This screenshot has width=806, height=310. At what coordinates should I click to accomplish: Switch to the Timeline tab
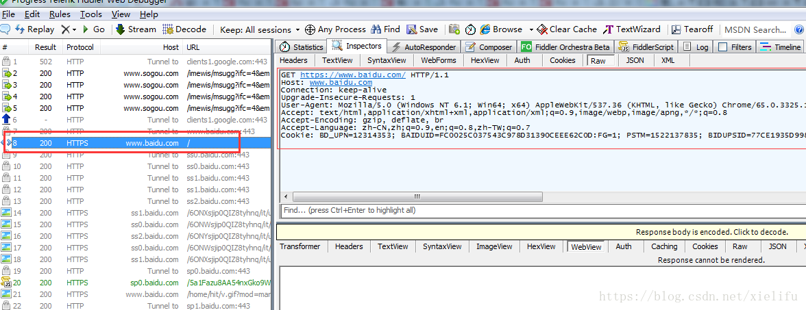781,47
